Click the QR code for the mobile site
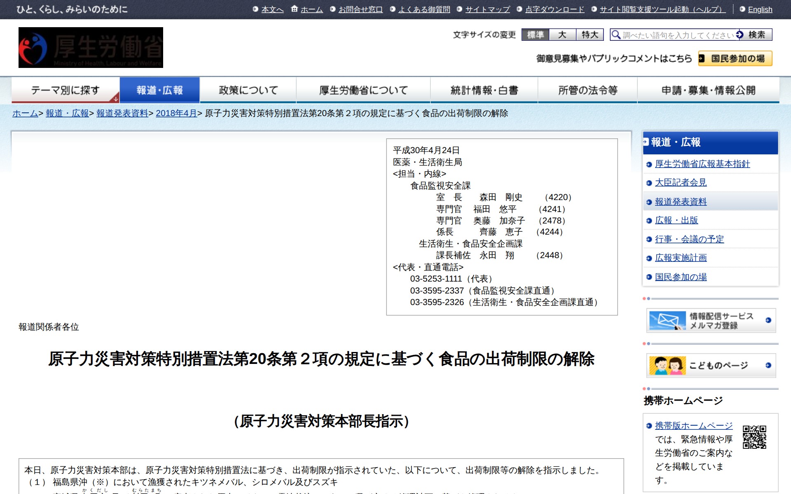This screenshot has height=494, width=791. coord(754,437)
